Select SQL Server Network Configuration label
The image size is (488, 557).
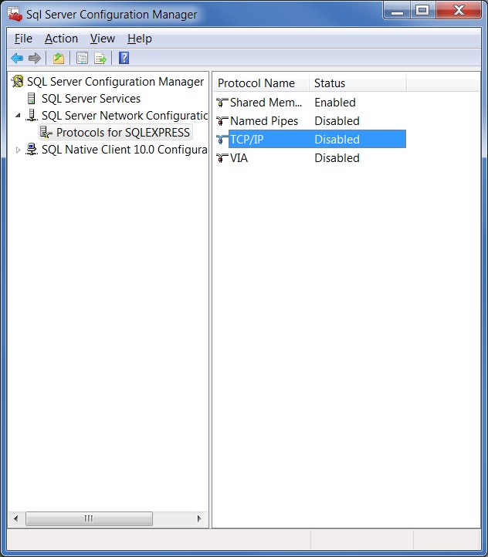click(x=124, y=116)
